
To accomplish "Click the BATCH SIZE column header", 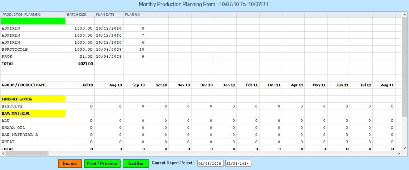I will click(x=80, y=15).
